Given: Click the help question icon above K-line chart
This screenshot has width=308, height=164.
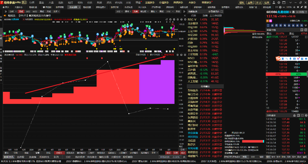Looking at the screenshot, I should pyautogui.click(x=181, y=19).
